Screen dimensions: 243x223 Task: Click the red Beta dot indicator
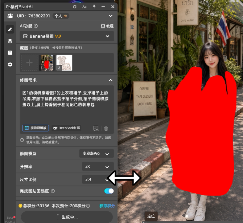pos(14,217)
